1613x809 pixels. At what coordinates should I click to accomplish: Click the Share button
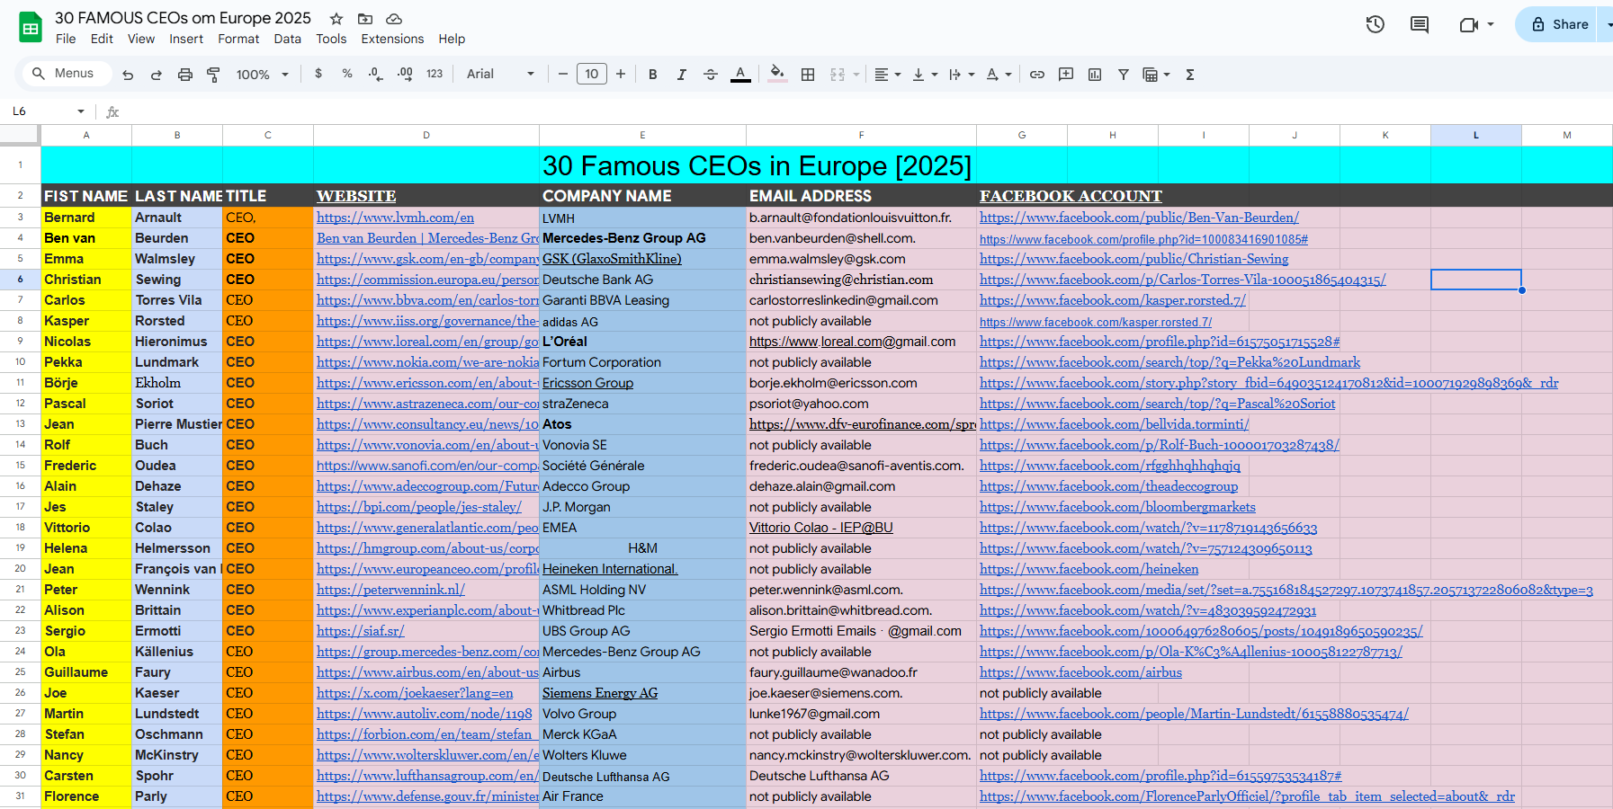click(x=1560, y=24)
